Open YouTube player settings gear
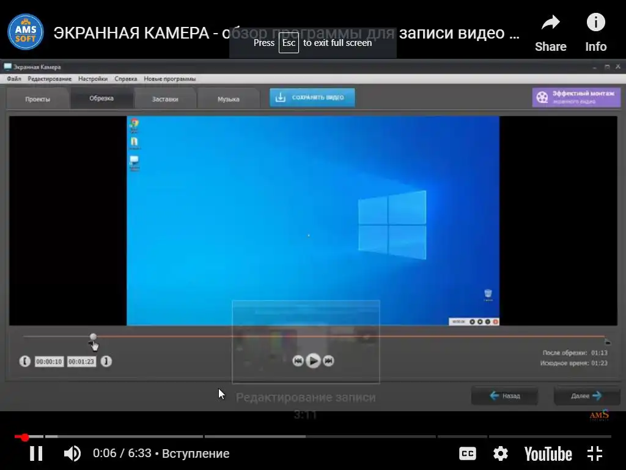Image resolution: width=626 pixels, height=470 pixels. (500, 453)
